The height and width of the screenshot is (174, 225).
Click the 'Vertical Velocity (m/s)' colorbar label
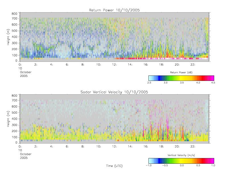[181, 155]
